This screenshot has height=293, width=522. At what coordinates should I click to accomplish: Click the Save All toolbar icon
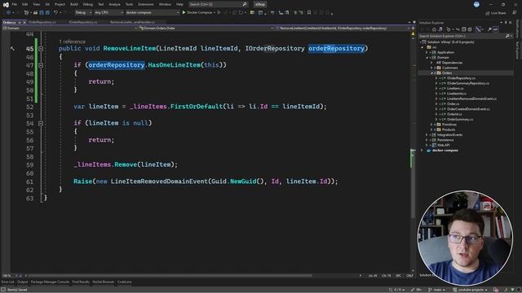(x=47, y=13)
